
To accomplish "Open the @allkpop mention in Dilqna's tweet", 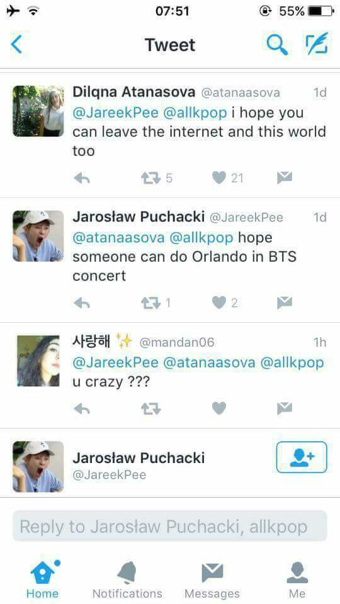I will 195,113.
